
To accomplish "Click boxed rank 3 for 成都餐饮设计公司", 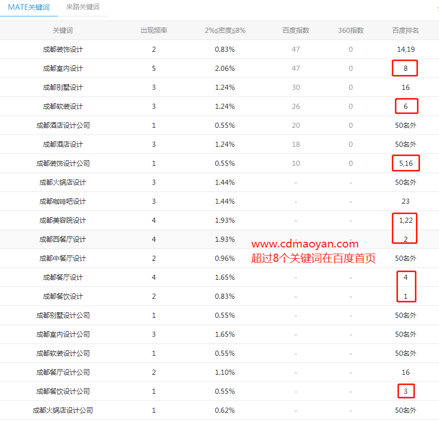I will (406, 391).
